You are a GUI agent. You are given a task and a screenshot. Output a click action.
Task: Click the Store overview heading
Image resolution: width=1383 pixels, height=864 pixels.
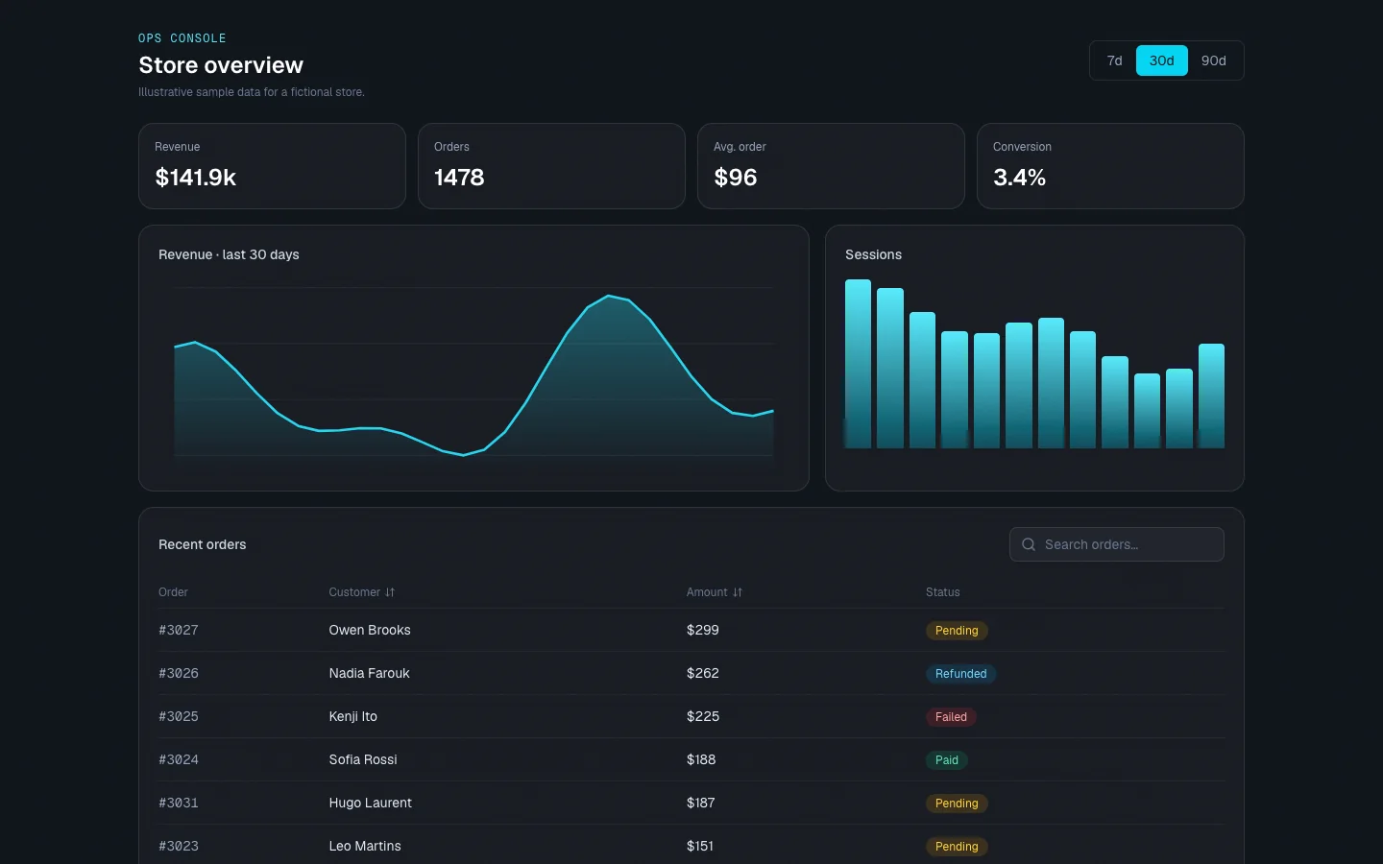(221, 65)
